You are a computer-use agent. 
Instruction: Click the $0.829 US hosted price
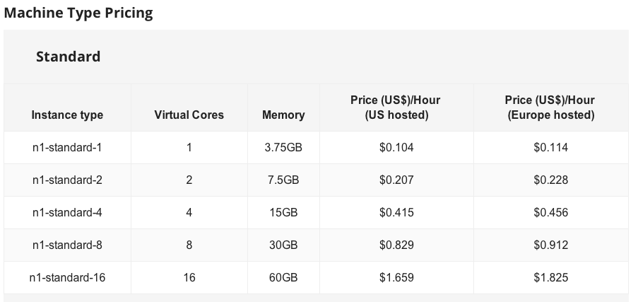point(396,245)
